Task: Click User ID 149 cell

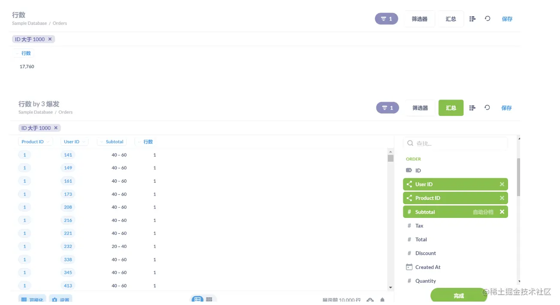Action: (68, 168)
